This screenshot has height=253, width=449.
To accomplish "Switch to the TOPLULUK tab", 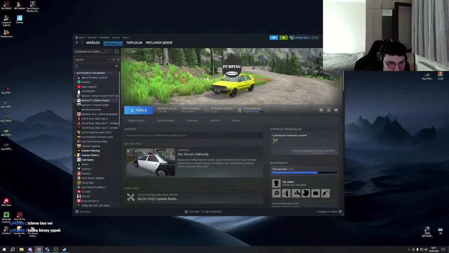I will 134,43.
